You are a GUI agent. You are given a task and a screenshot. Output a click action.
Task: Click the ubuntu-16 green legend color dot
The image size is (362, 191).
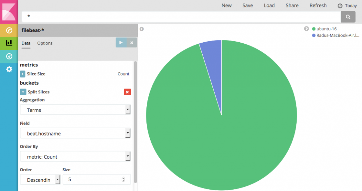coord(314,29)
